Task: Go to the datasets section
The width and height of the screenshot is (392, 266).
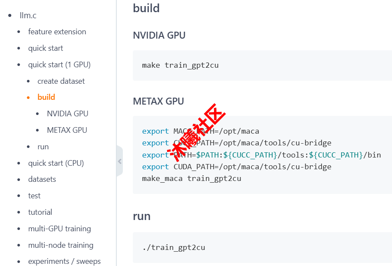Action: coord(42,179)
